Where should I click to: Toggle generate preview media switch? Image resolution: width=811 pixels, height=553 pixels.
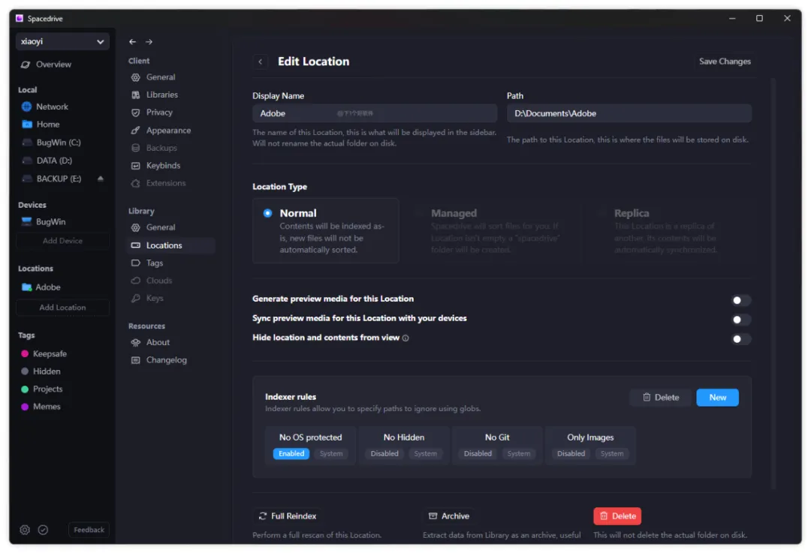click(740, 300)
